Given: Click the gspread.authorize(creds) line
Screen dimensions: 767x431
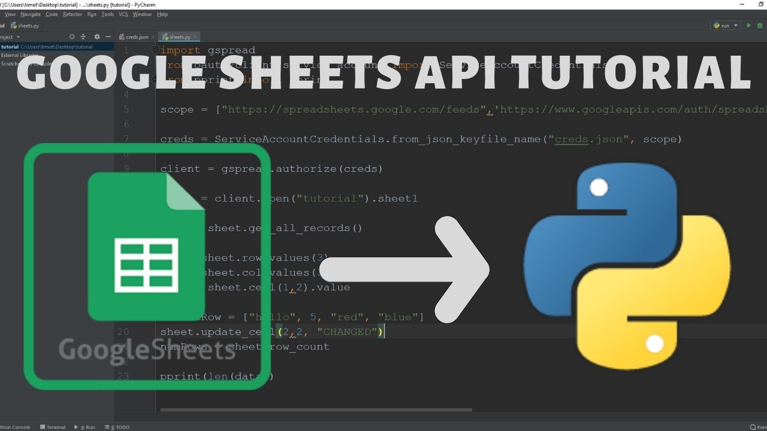Looking at the screenshot, I should coord(271,169).
